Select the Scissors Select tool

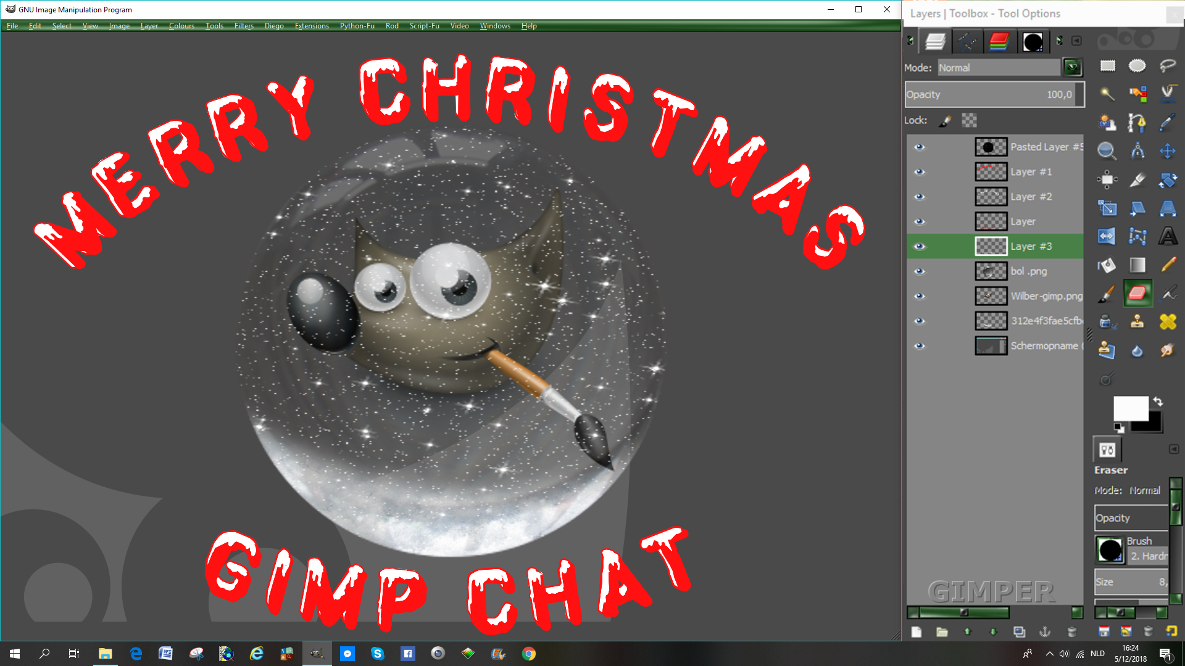(1168, 94)
